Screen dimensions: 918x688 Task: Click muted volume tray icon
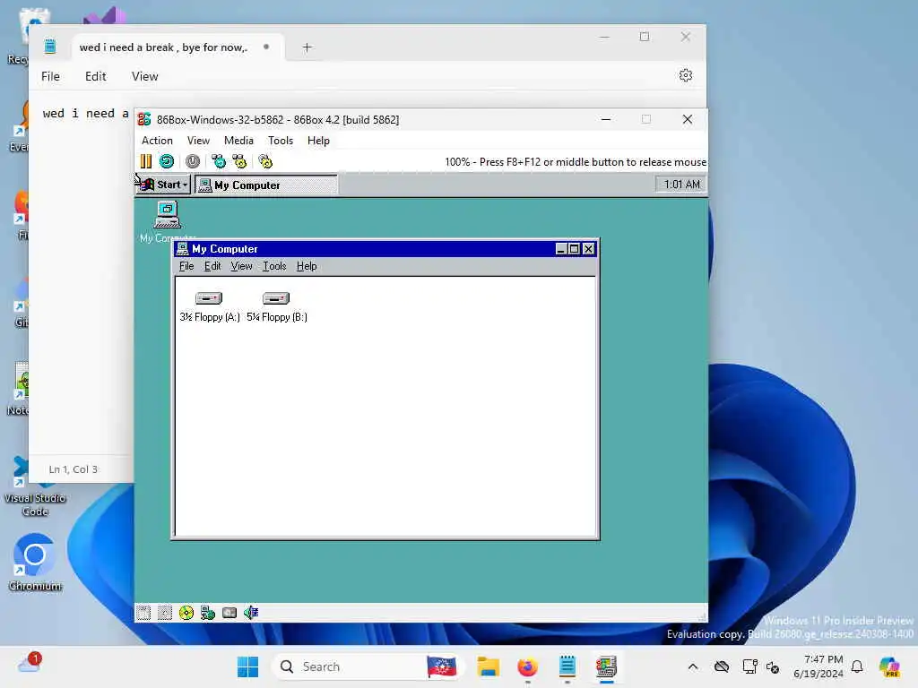[x=774, y=666]
